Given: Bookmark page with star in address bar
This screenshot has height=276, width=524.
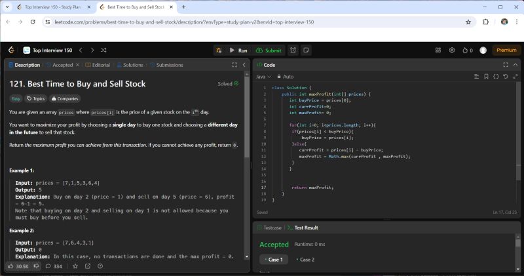Looking at the screenshot, I should [468, 22].
